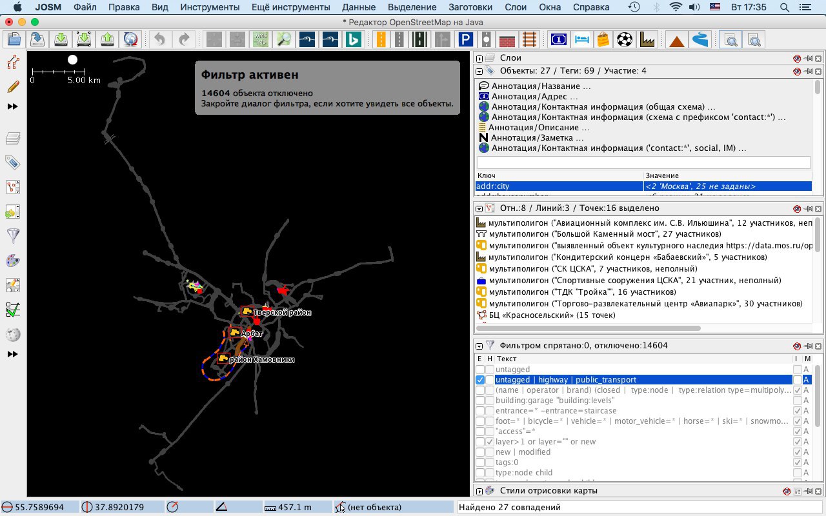Viewport: 826px width, 516px height.
Task: Select the addr:city row in tags table
Action: pos(643,186)
